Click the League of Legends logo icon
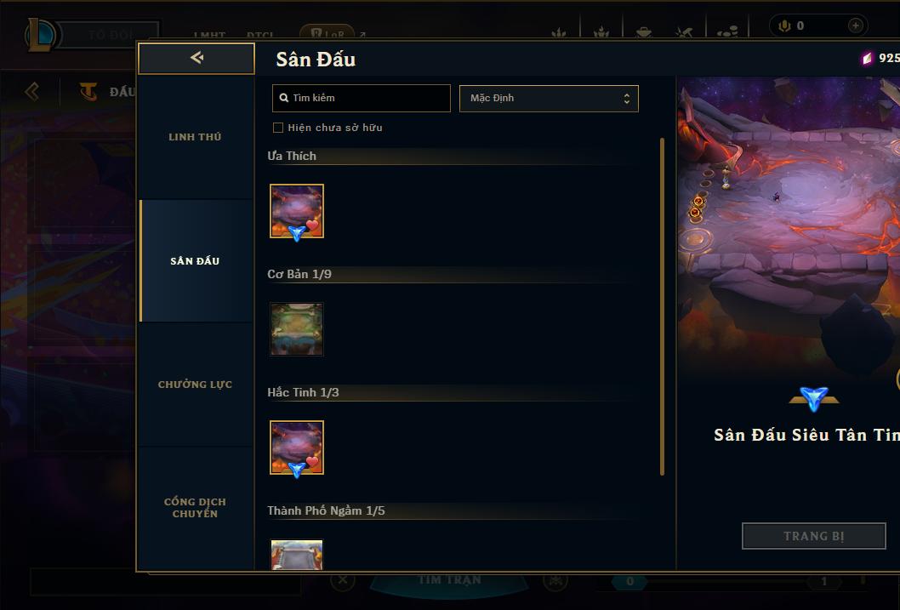Screen dimensions: 900x610 (x=42, y=34)
